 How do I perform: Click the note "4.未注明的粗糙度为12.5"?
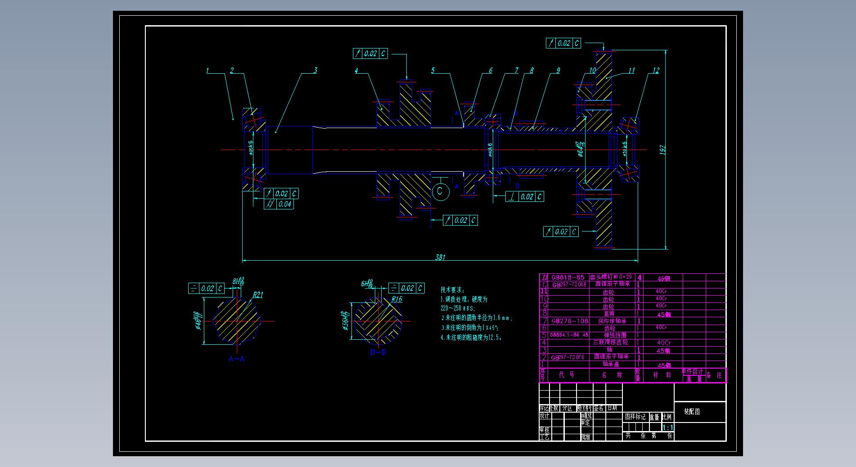[471, 337]
